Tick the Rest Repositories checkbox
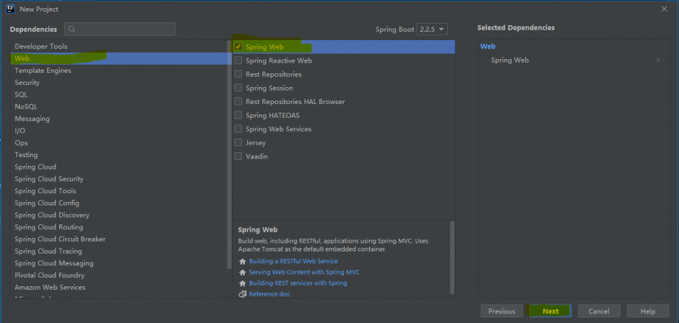This screenshot has width=679, height=323. click(x=238, y=74)
